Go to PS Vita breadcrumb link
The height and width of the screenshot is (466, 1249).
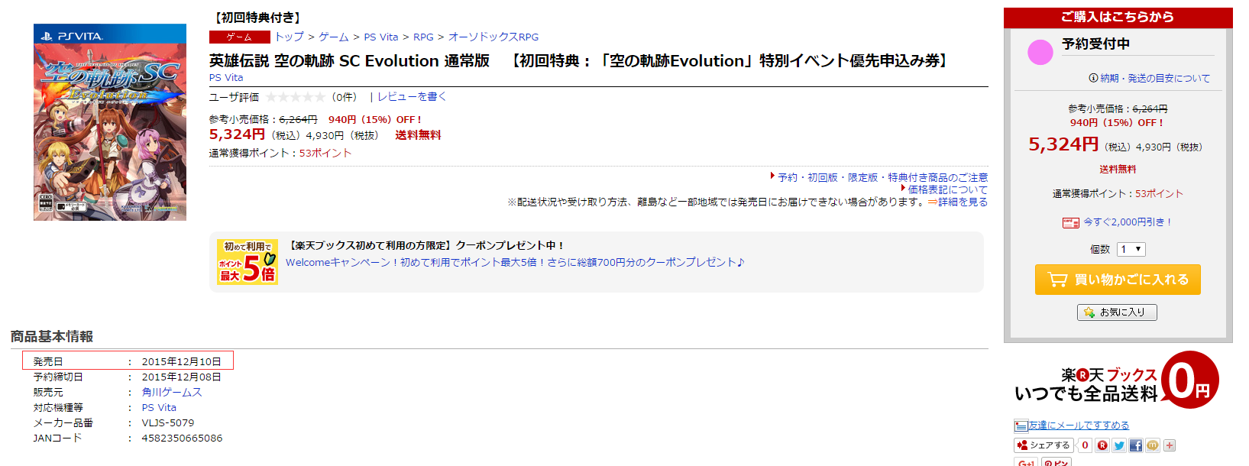[381, 37]
